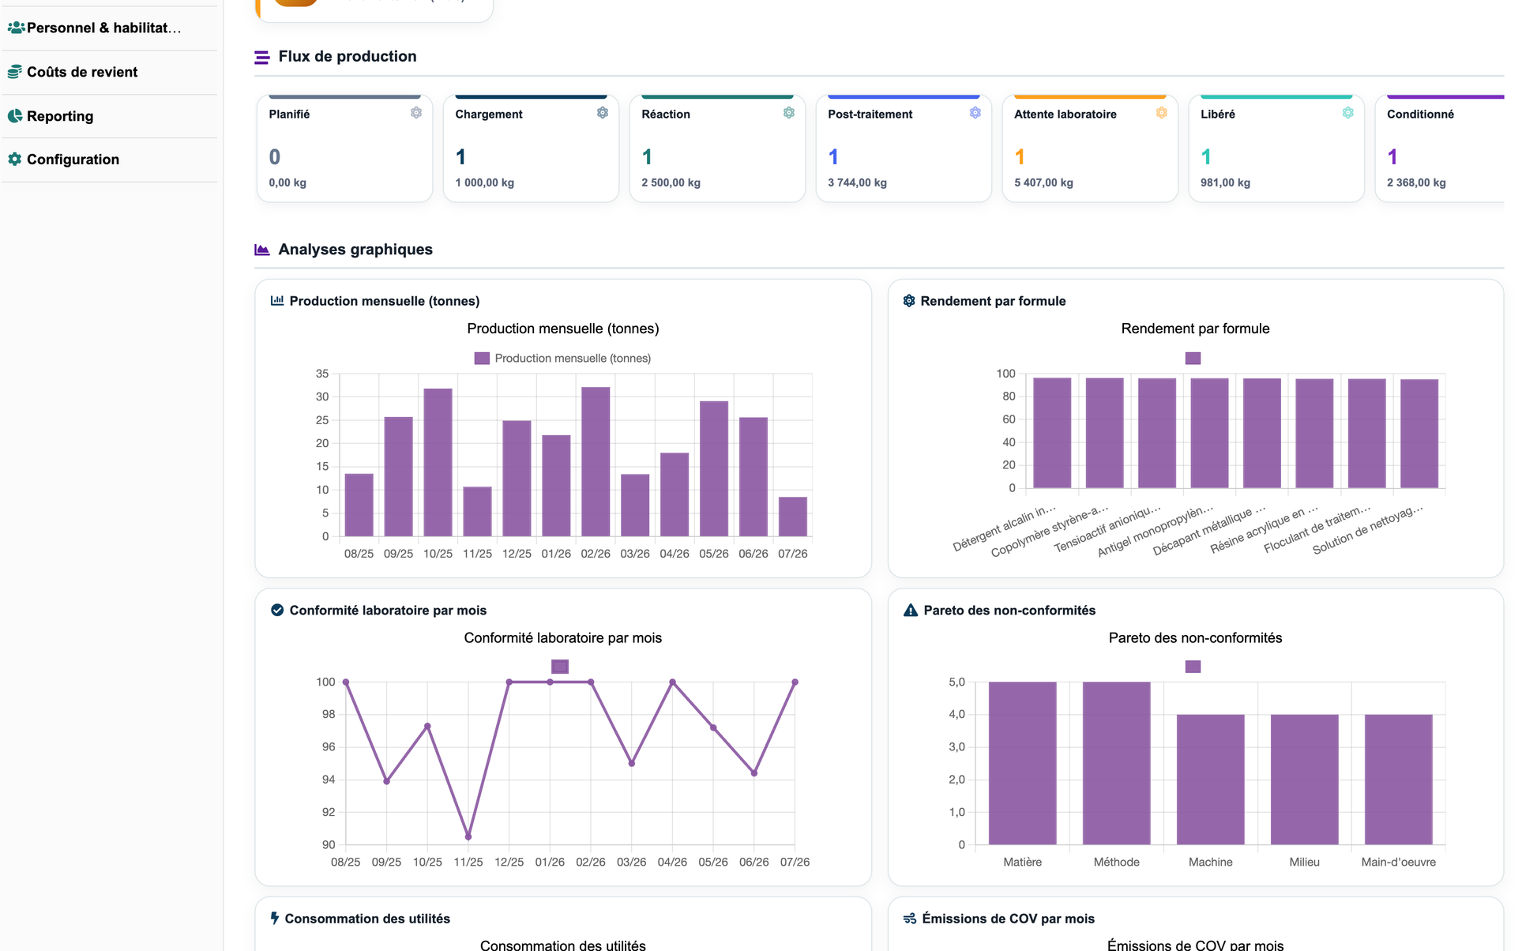Click the 02/26 bar in production chart

pos(596,462)
